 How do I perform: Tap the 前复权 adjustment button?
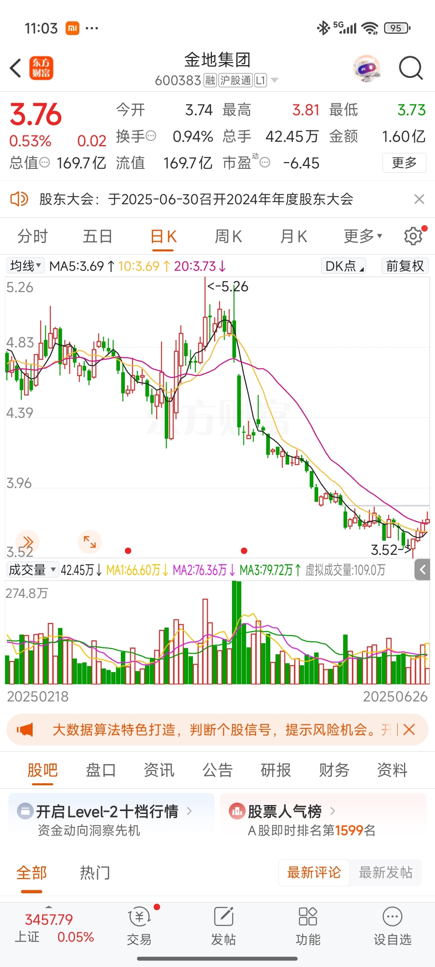tap(405, 266)
